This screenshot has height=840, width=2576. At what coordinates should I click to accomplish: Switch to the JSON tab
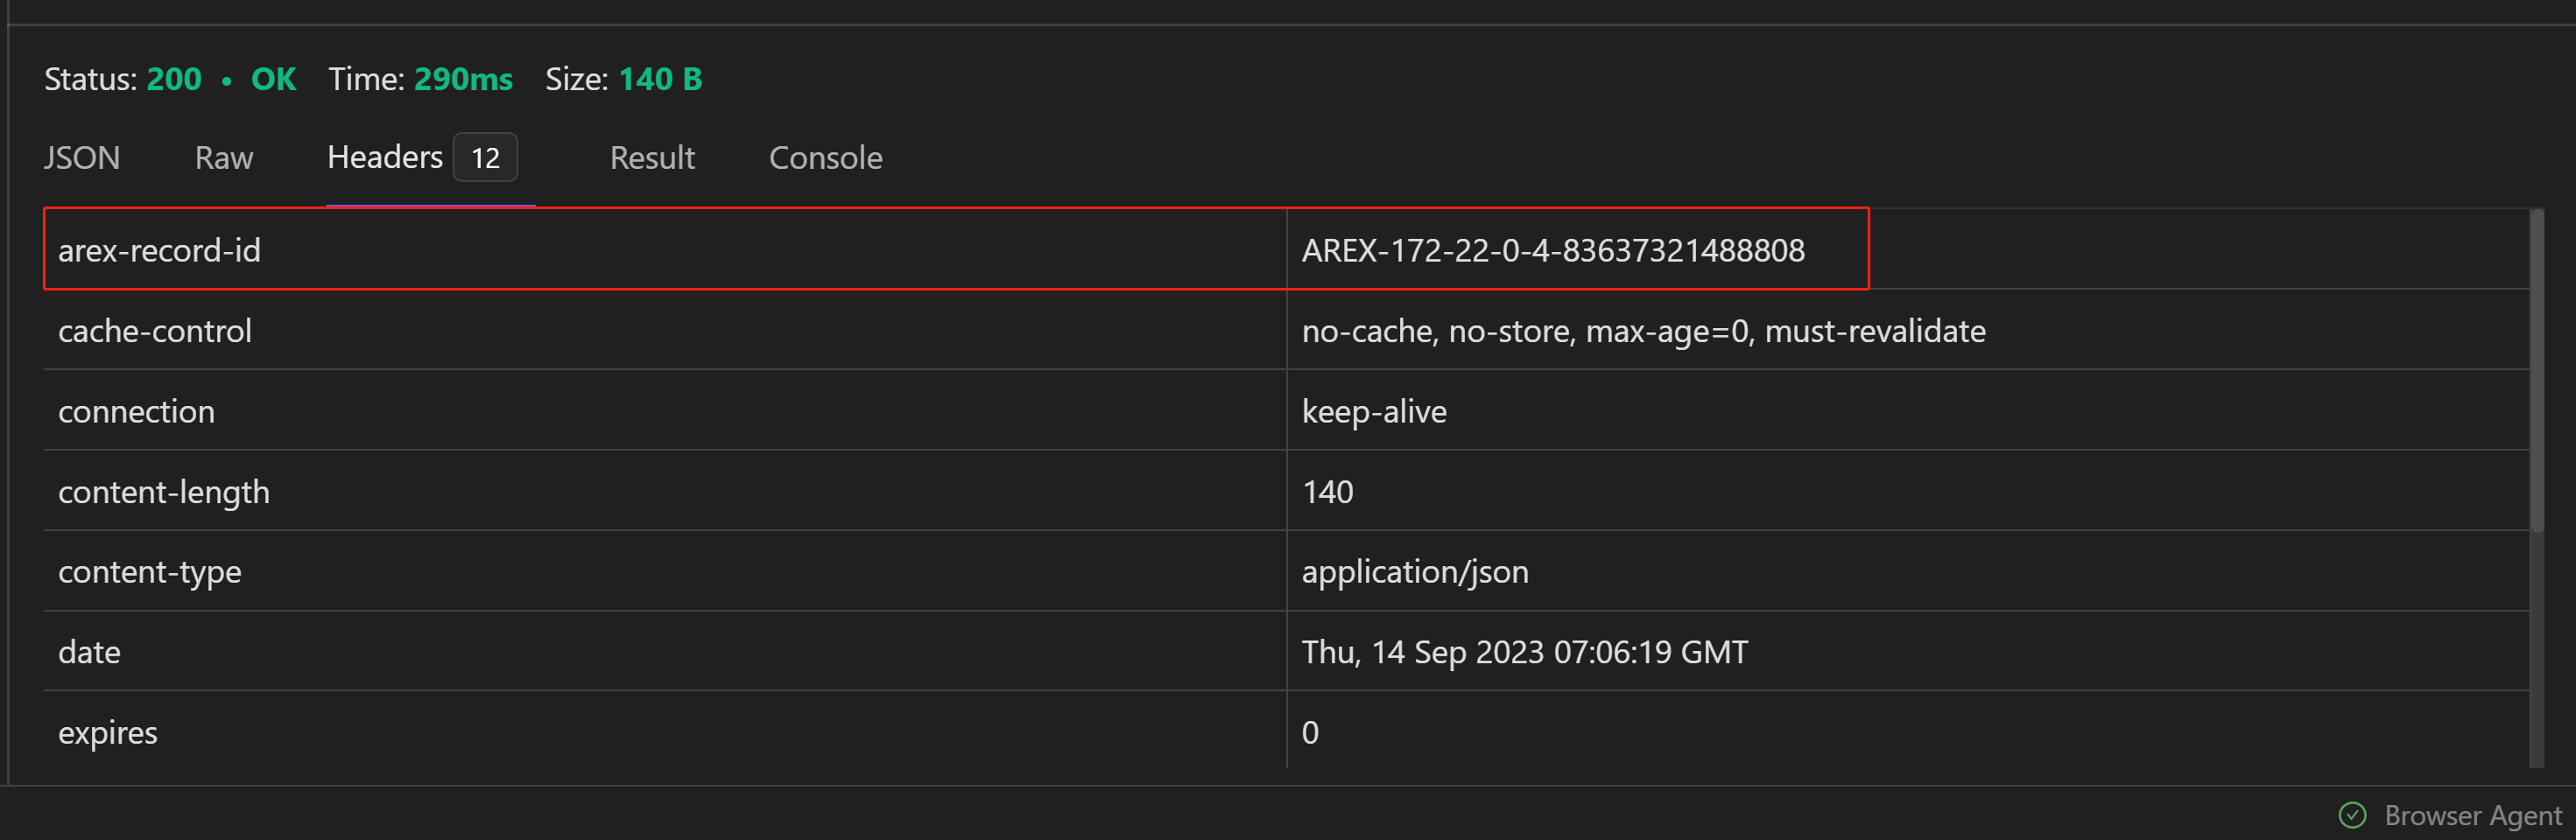coord(82,157)
